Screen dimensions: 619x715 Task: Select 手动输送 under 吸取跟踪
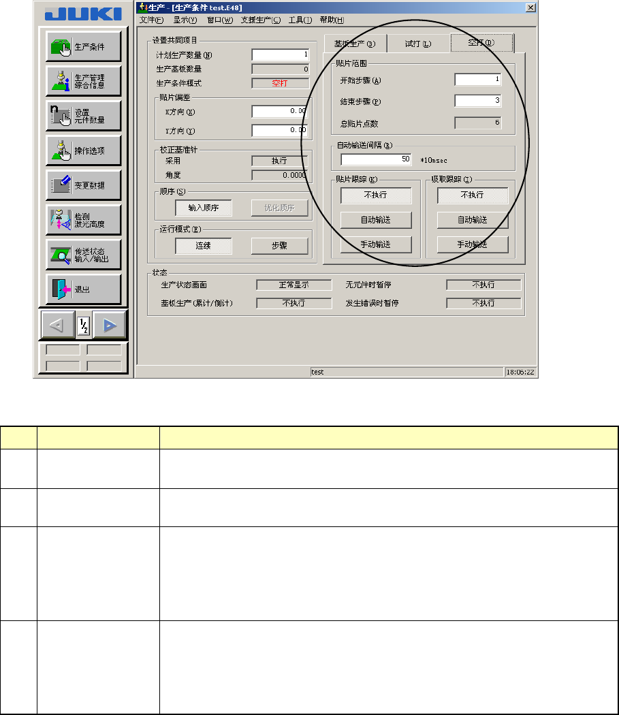(x=473, y=244)
